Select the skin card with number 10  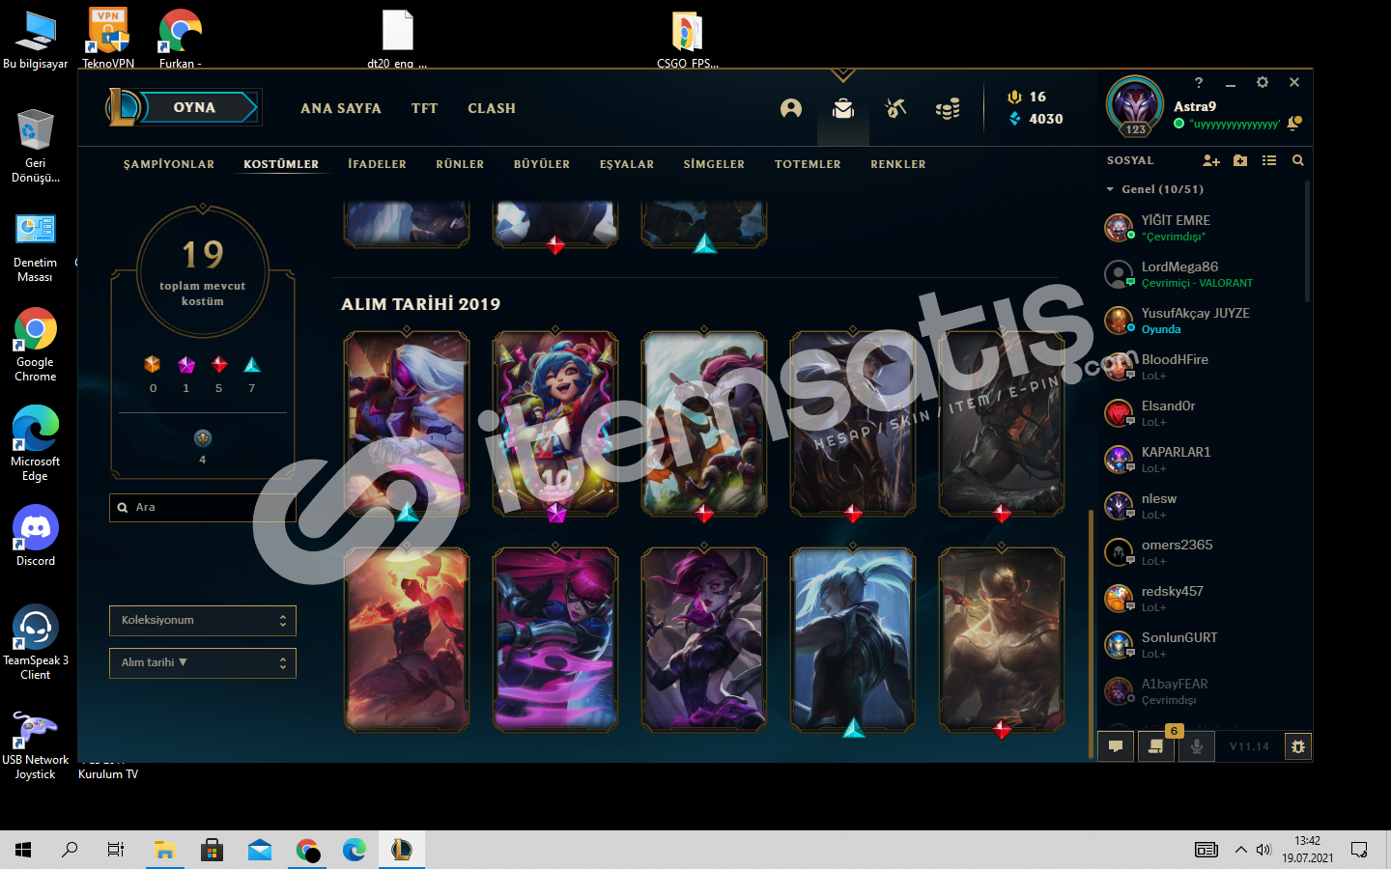(x=555, y=423)
